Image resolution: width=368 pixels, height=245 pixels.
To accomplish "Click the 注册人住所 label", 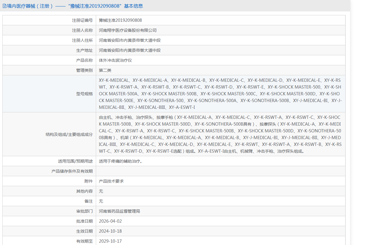I will click(82, 40).
